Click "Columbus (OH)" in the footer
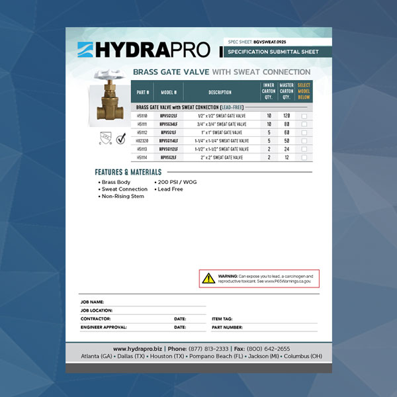This screenshot has height=397, width=397. pyautogui.click(x=303, y=356)
